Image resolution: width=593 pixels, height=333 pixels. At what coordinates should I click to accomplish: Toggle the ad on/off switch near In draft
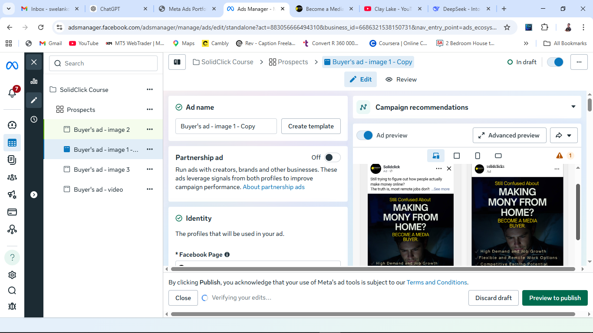[x=555, y=62]
